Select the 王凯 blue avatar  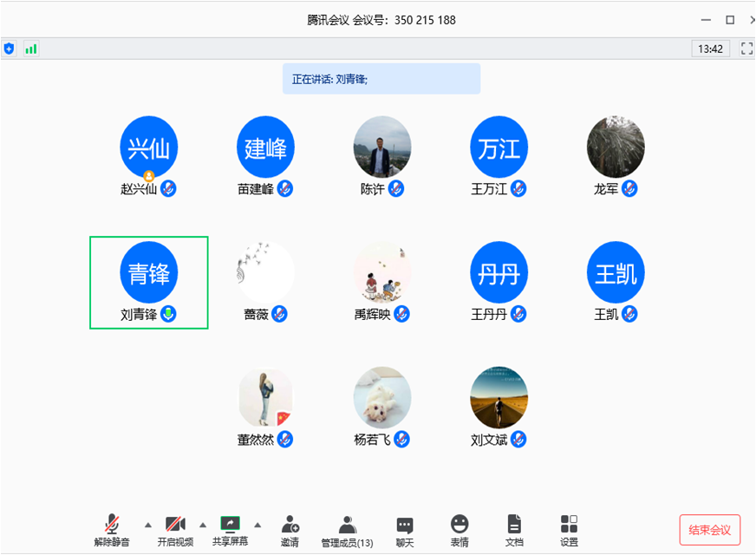(x=616, y=272)
